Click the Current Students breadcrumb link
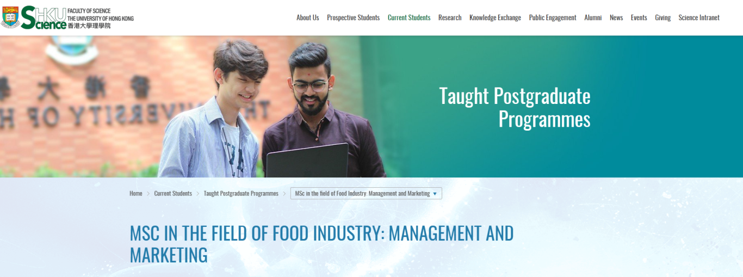This screenshot has height=277, width=743. pos(173,193)
